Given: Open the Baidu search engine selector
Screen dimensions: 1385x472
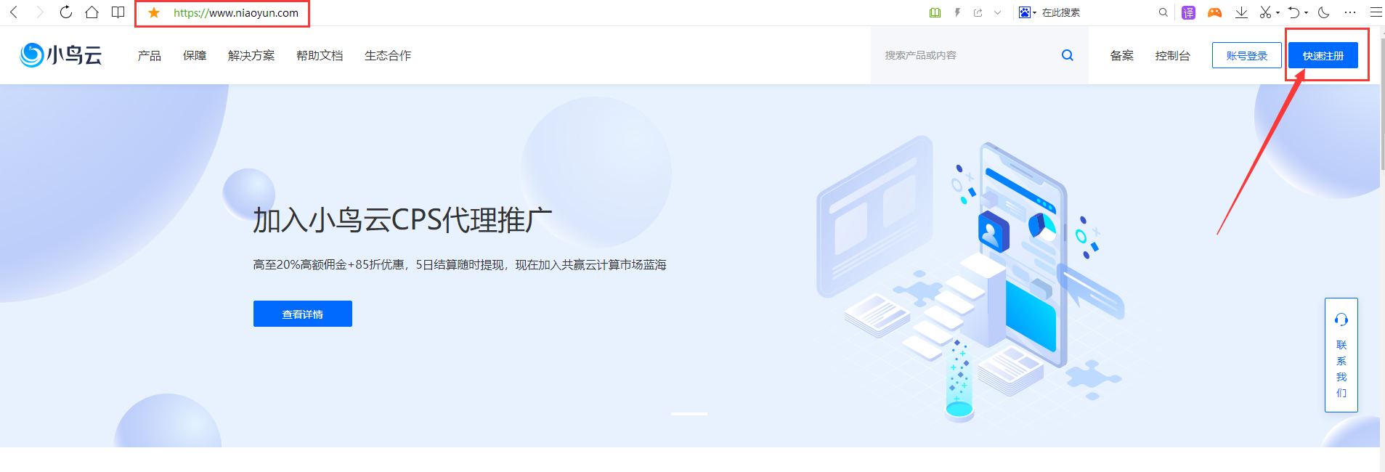Looking at the screenshot, I should click(x=1027, y=12).
